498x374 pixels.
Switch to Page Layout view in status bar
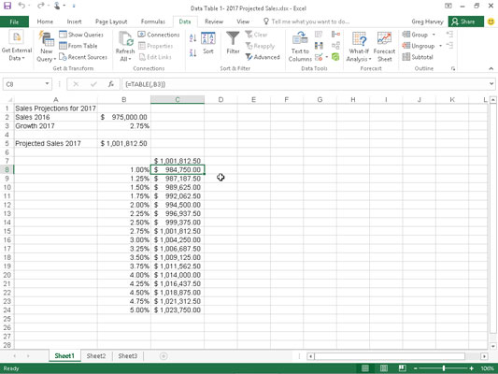[x=384, y=368]
